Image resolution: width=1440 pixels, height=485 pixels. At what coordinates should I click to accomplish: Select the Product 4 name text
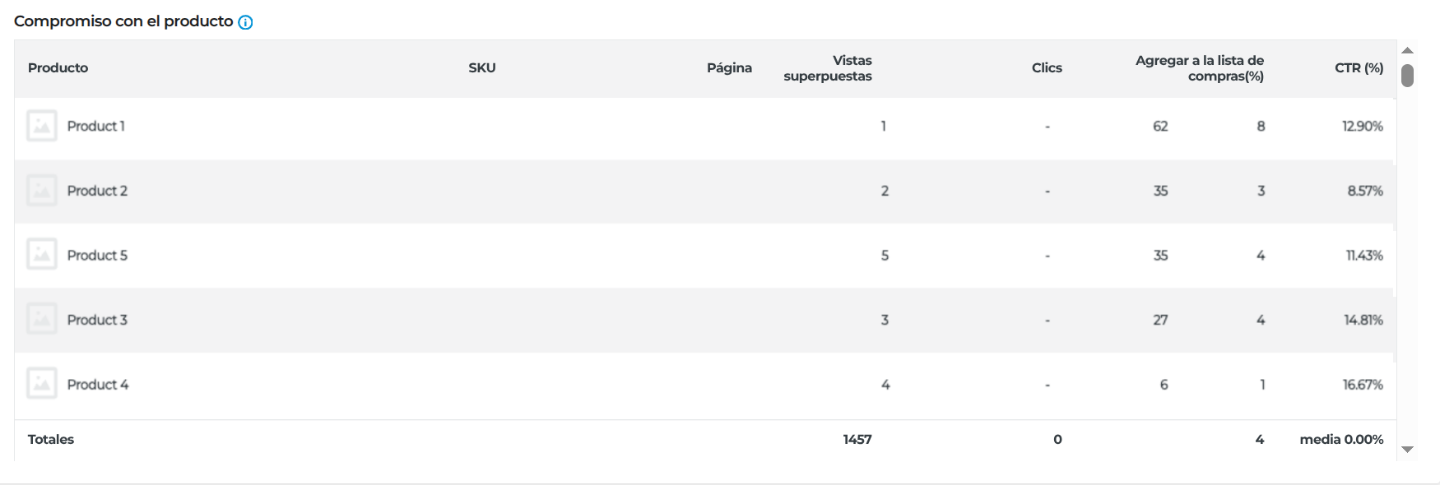[x=98, y=385]
